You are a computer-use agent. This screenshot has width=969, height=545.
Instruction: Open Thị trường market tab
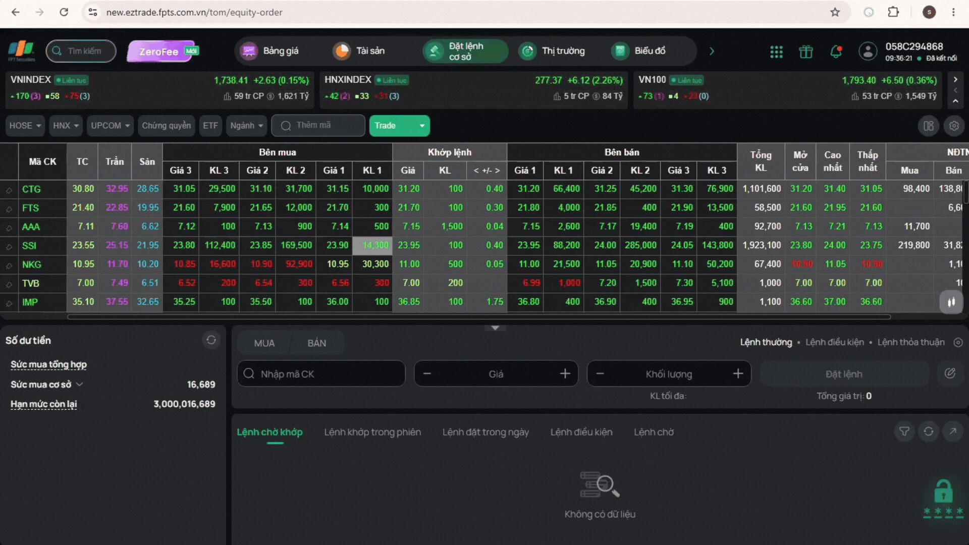pyautogui.click(x=552, y=51)
